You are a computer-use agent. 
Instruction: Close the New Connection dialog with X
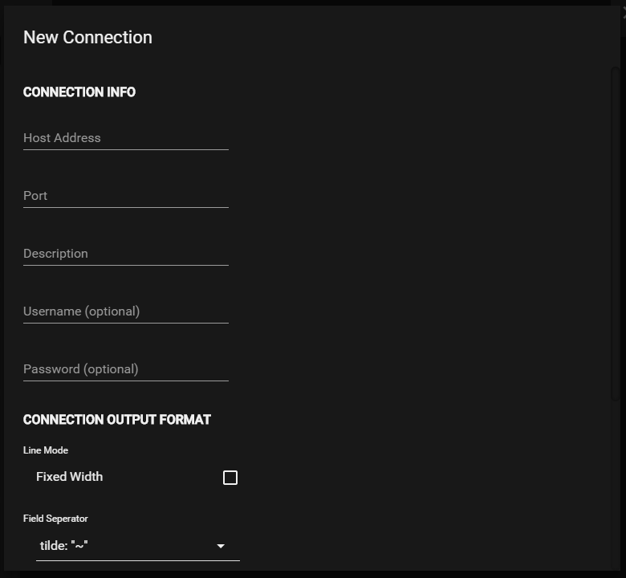coord(624,13)
